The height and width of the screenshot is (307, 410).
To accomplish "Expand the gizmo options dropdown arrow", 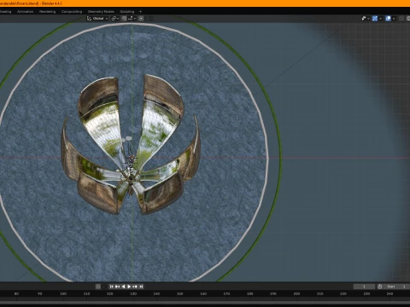I will click(380, 19).
